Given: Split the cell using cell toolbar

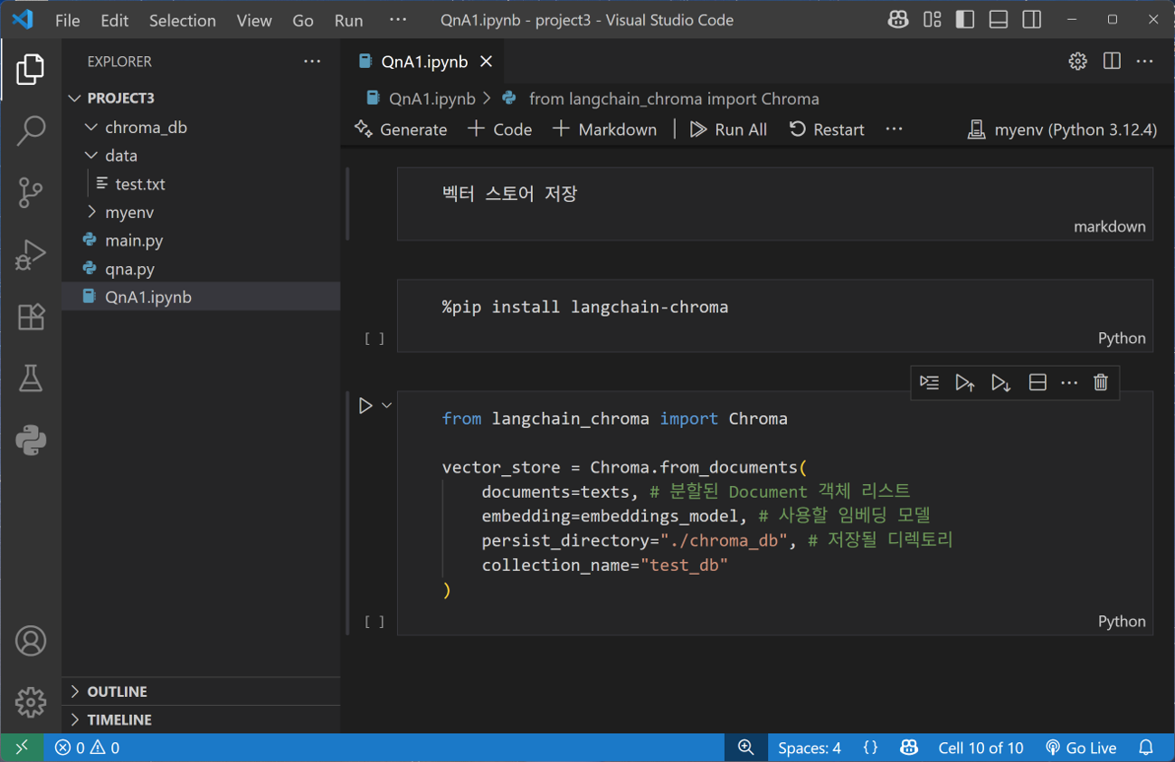Looking at the screenshot, I should (x=1038, y=383).
